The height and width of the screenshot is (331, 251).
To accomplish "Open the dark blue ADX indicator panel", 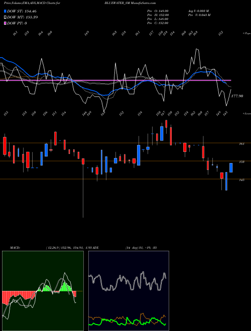I will click(x=129, y=291).
